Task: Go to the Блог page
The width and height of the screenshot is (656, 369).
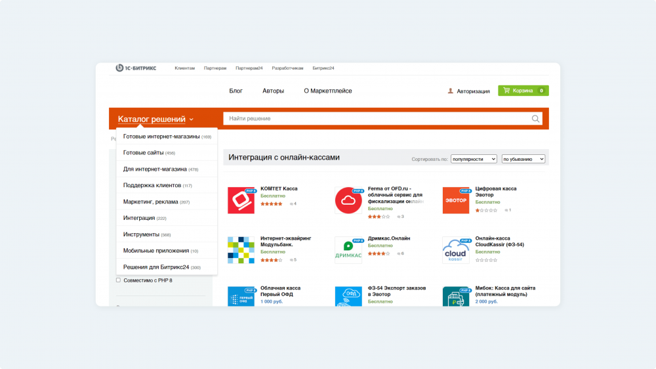Action: tap(236, 91)
